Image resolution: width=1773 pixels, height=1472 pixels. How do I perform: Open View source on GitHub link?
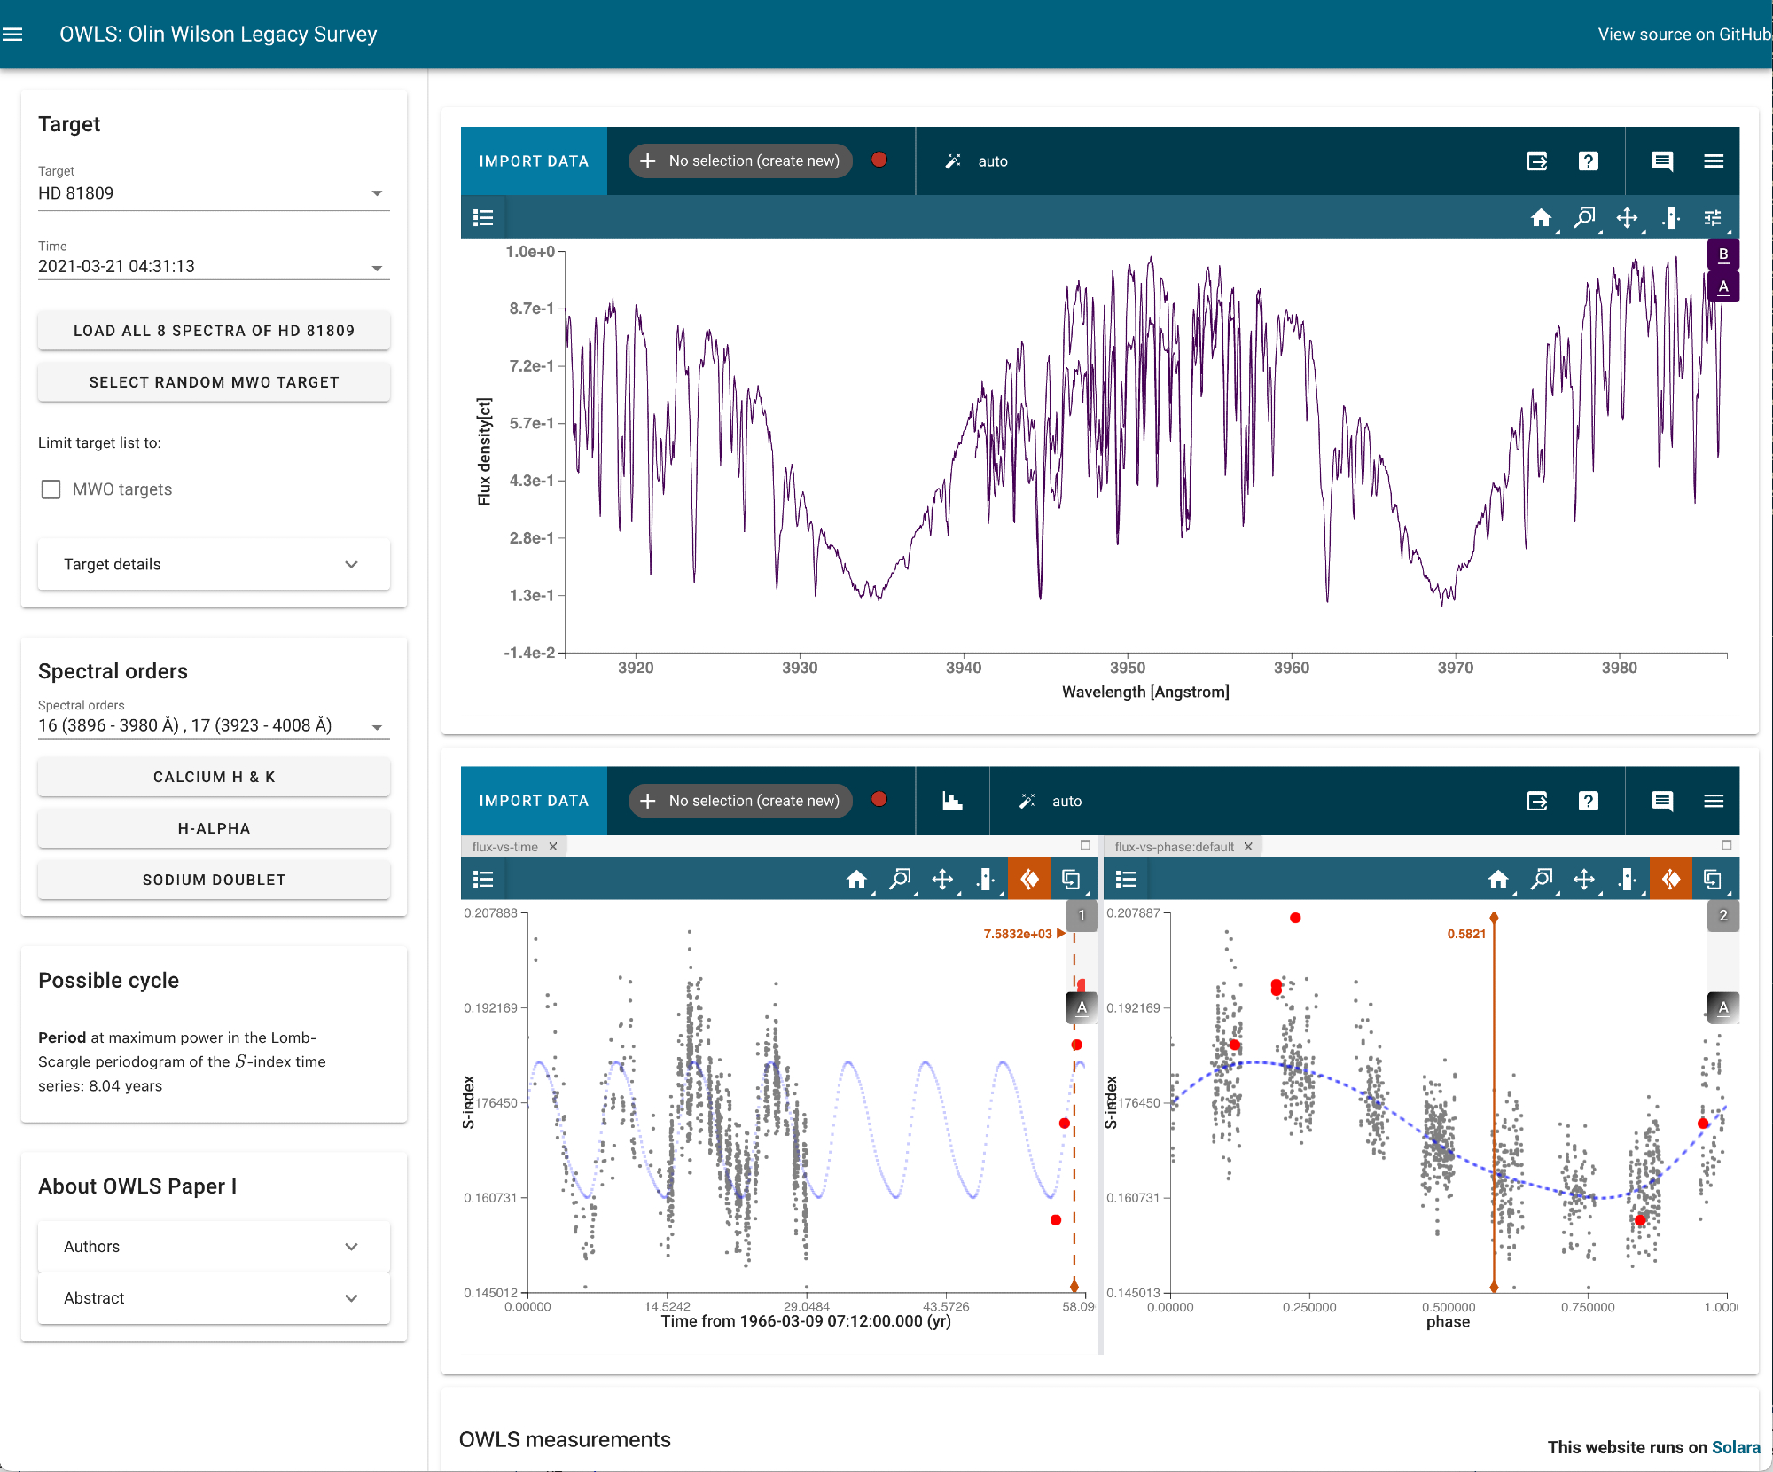1683,35
